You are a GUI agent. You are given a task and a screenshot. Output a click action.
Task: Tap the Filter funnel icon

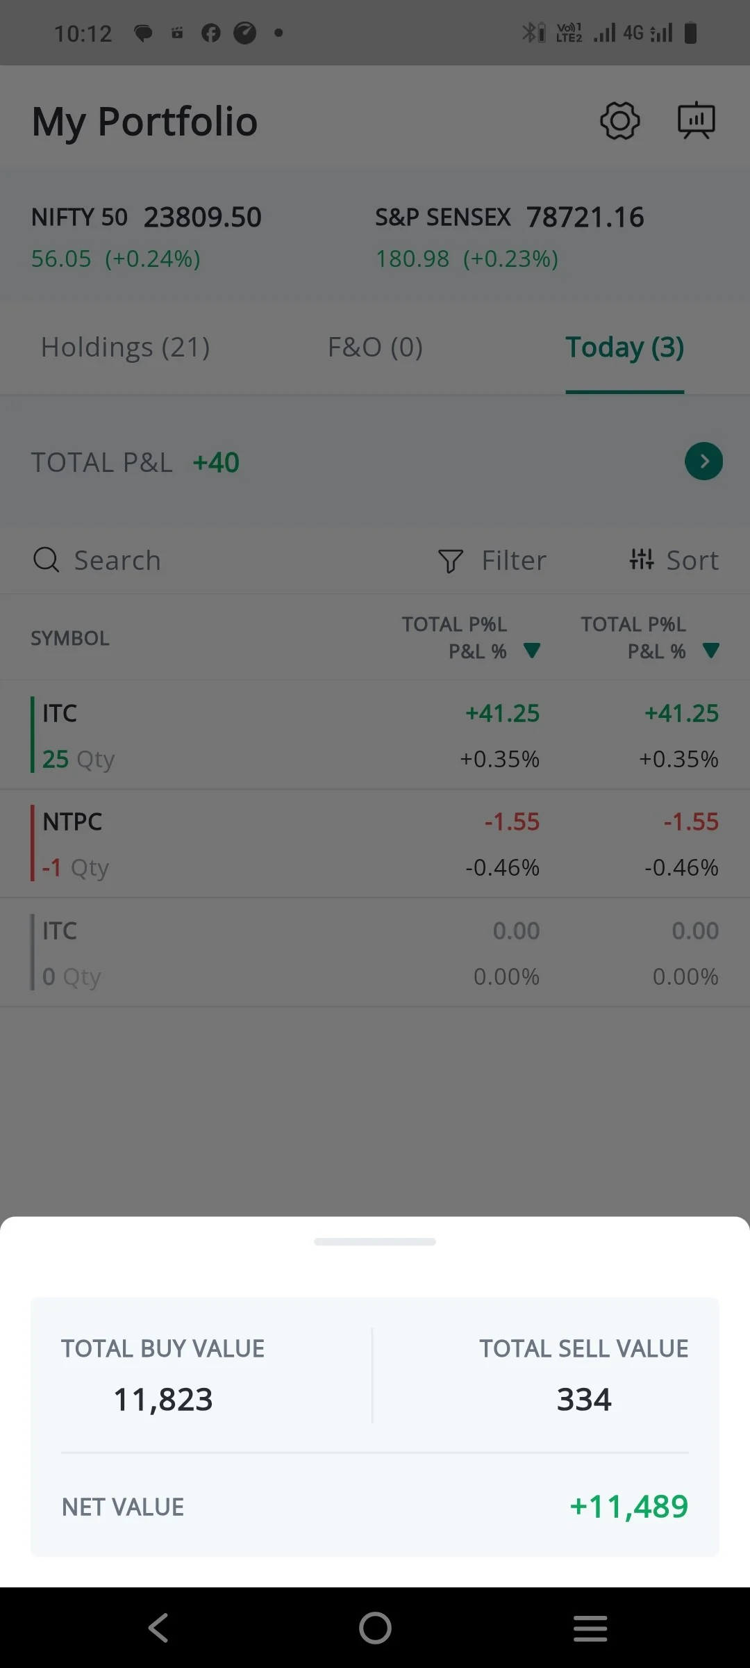450,561
